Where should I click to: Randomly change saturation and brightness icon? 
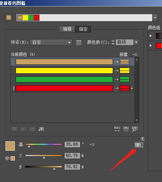coord(126,129)
